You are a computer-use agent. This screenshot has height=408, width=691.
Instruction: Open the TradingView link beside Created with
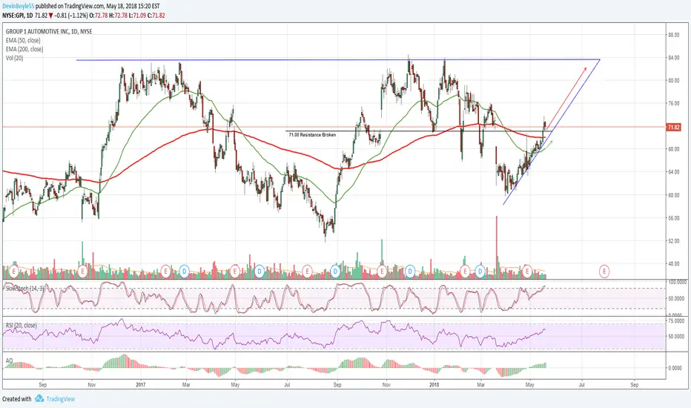point(60,399)
